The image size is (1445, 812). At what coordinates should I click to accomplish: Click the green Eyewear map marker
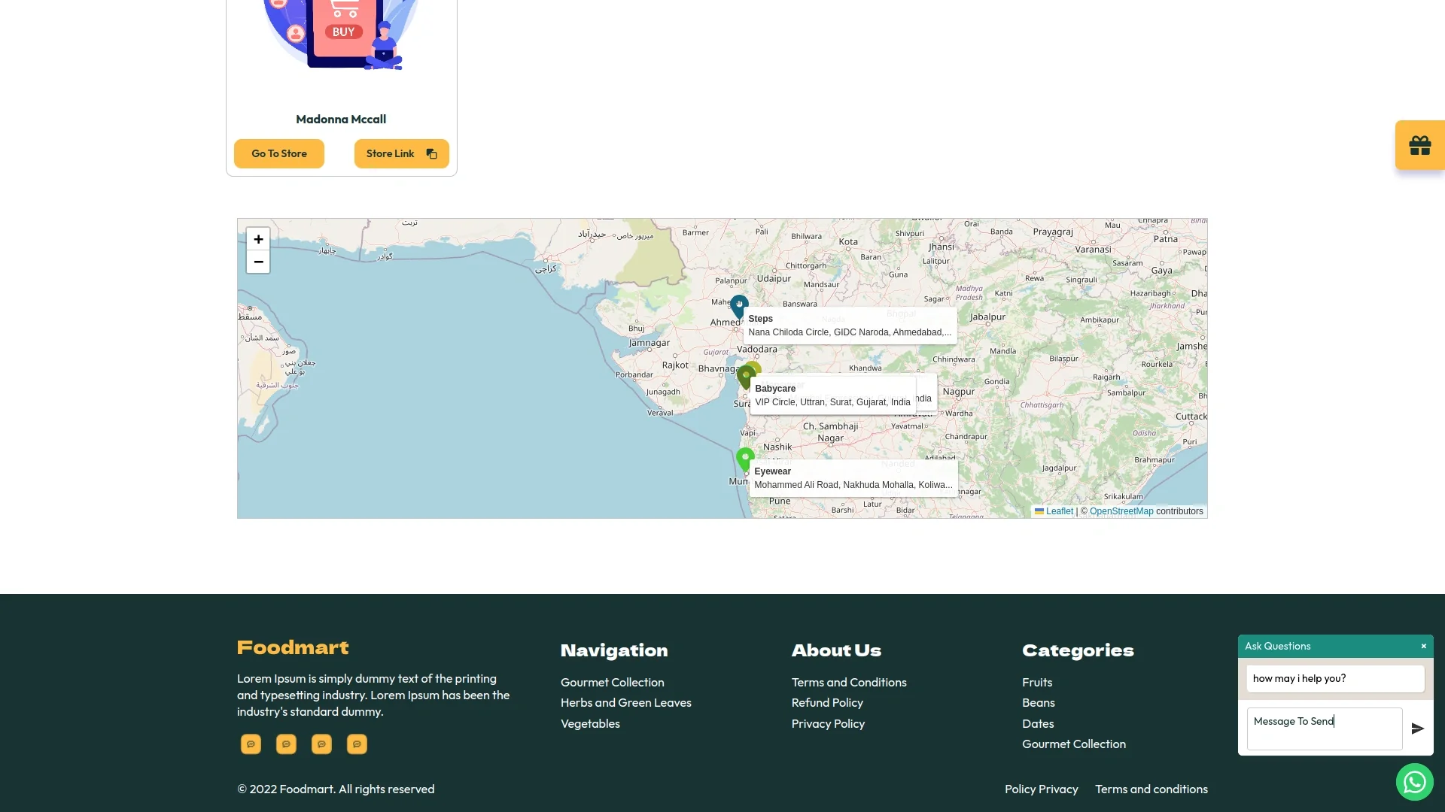pyautogui.click(x=745, y=458)
